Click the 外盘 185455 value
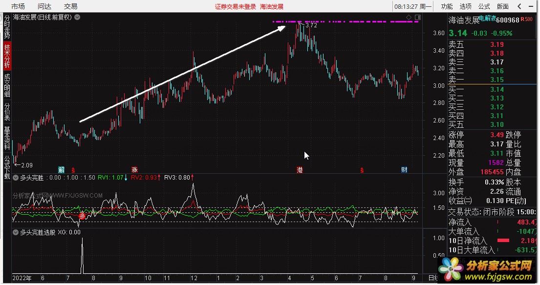This screenshot has height=285, width=540. (492, 172)
